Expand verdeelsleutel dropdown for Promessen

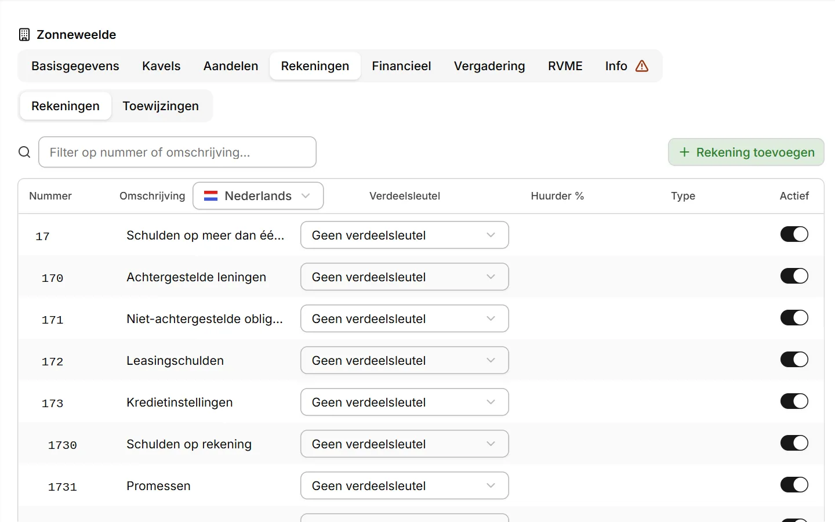pyautogui.click(x=405, y=485)
